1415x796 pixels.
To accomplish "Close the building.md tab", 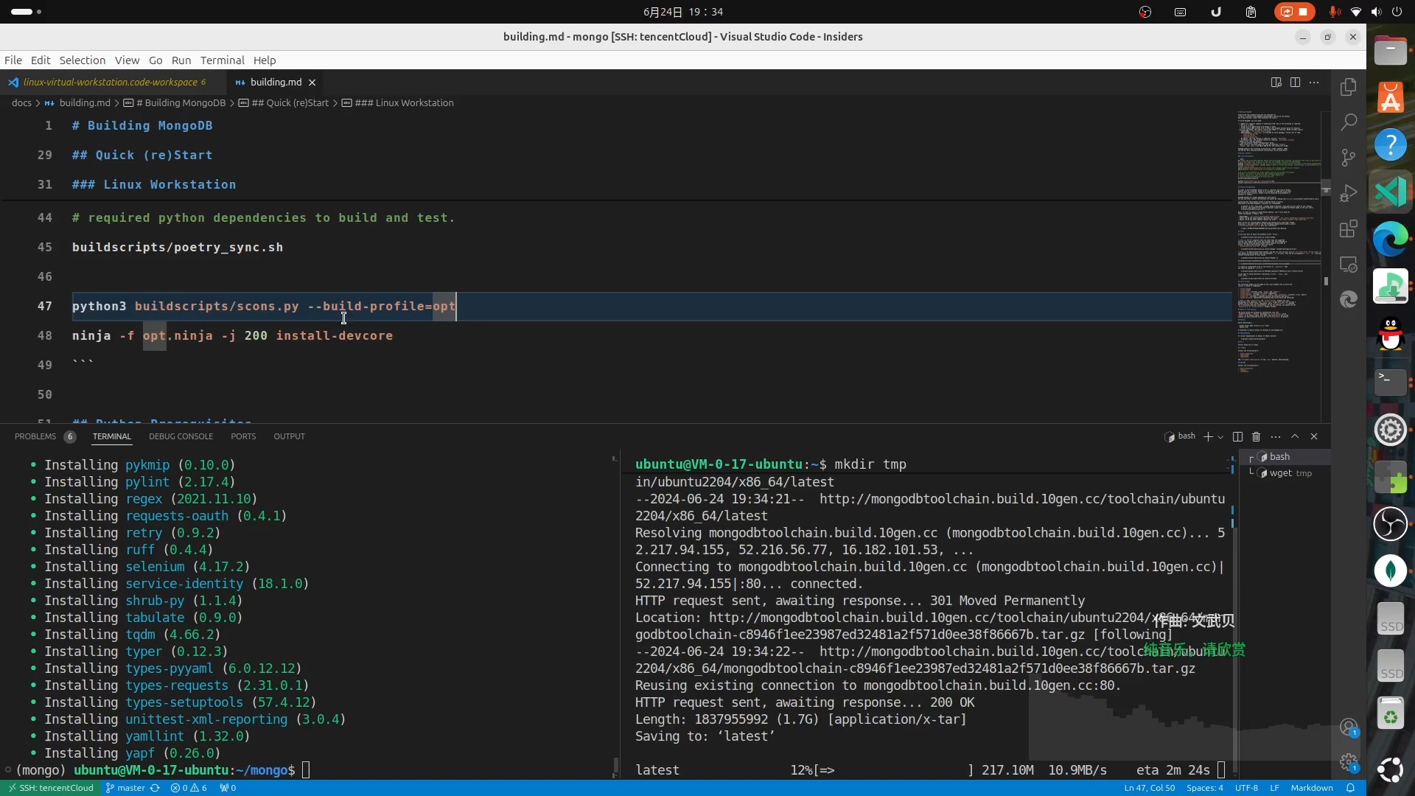I will click(312, 82).
